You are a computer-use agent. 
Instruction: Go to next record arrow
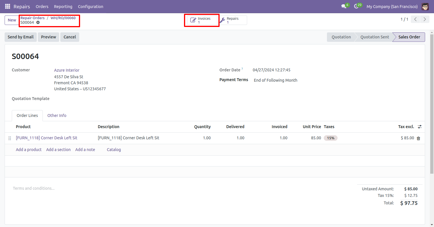[x=425, y=19]
